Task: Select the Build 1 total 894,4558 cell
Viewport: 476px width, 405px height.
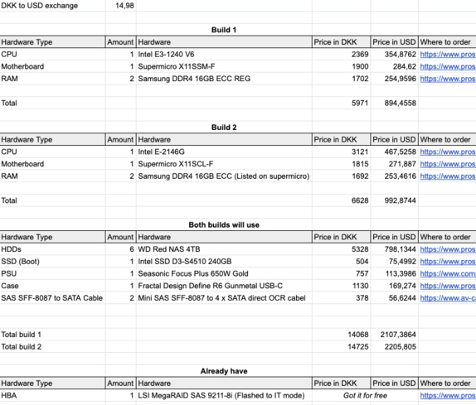Action: [x=395, y=103]
